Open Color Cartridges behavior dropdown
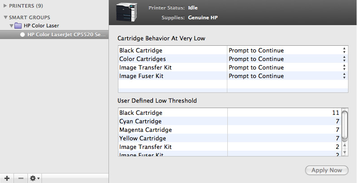The width and height of the screenshot is (357, 183). point(344,59)
